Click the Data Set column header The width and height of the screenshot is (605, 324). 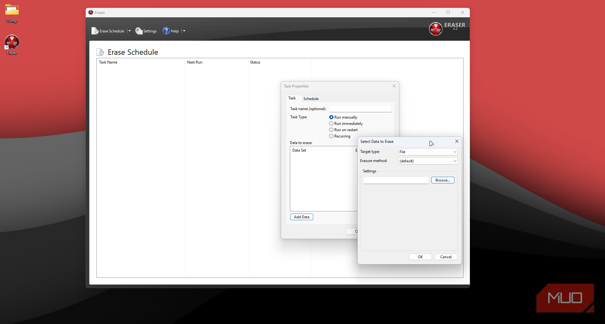click(322, 150)
